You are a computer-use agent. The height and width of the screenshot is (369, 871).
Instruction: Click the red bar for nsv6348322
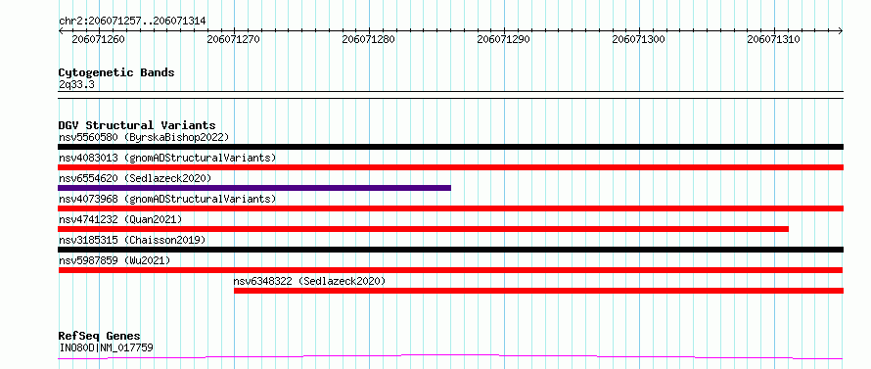(539, 291)
